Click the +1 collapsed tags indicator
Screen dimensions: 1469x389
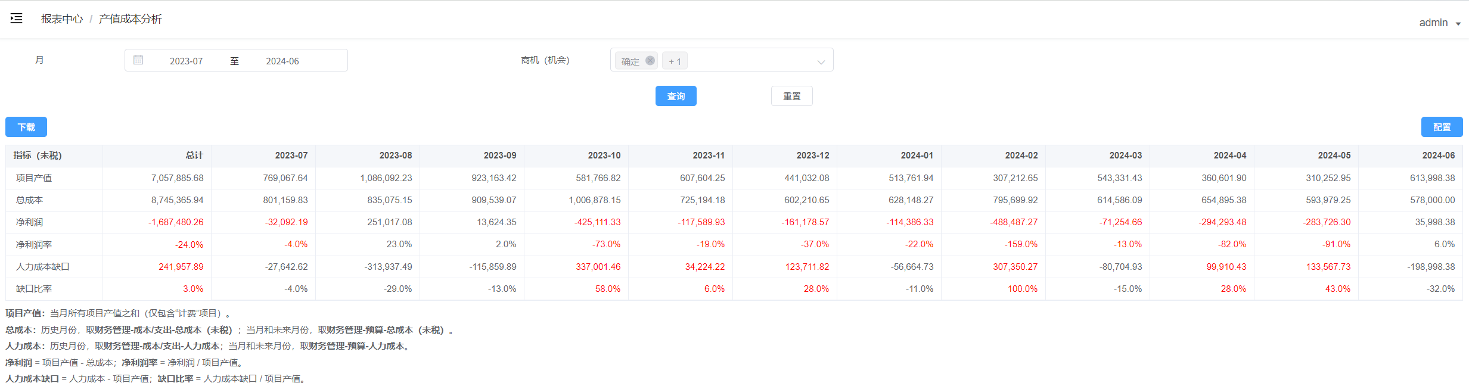[675, 61]
